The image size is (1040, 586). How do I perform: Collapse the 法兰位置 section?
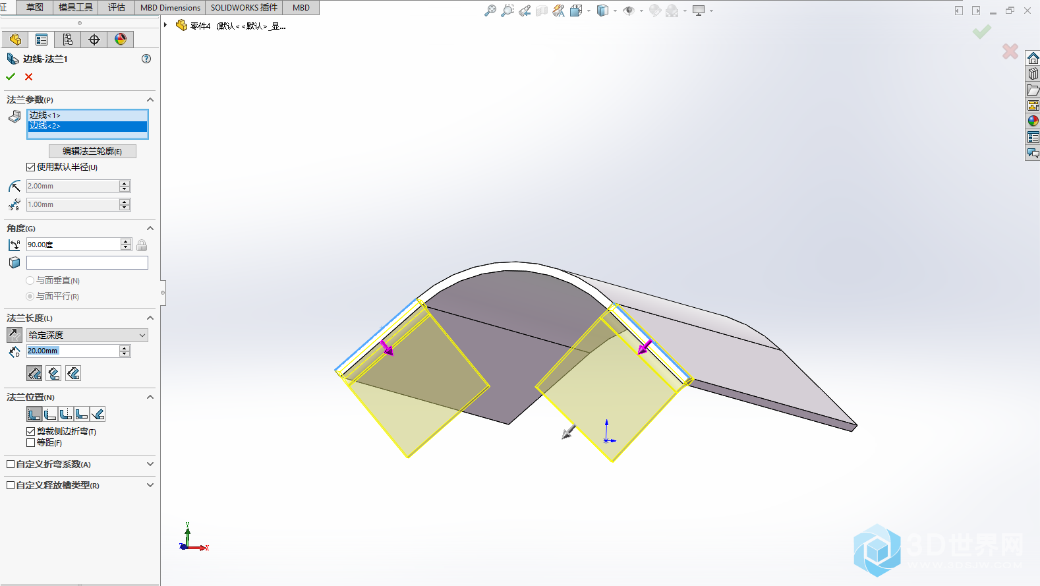(150, 397)
